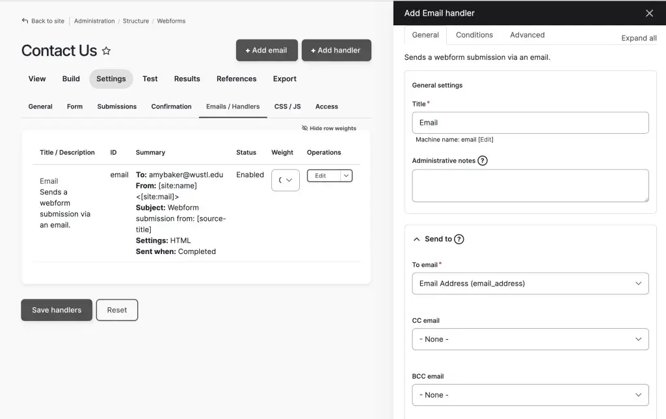
Task: Collapse the Send to section
Action: pos(417,239)
